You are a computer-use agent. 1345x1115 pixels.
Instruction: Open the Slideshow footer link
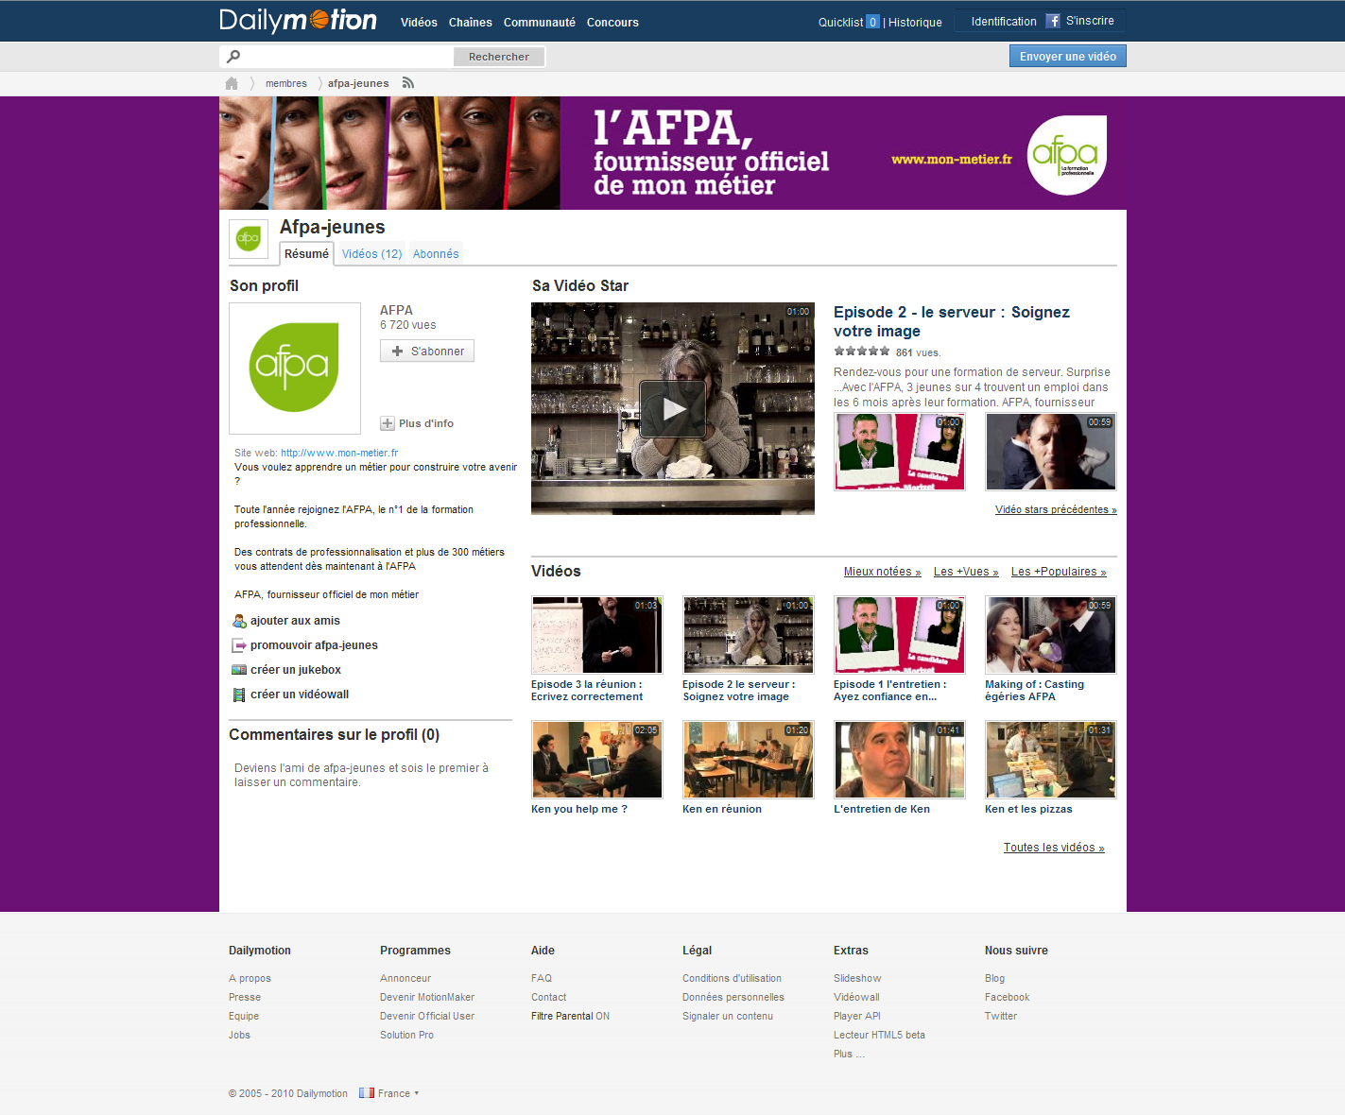click(x=857, y=978)
